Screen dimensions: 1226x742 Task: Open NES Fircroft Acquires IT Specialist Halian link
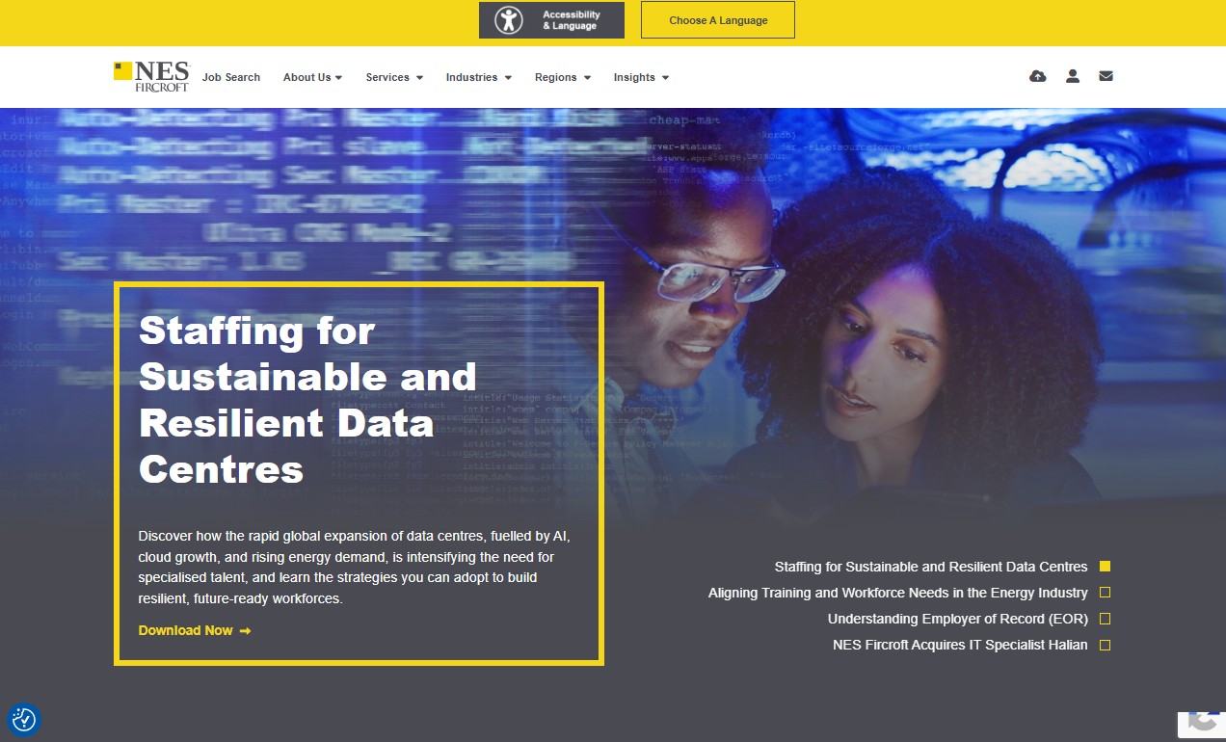960,645
